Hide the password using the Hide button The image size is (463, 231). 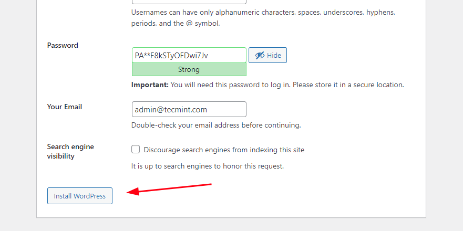[267, 56]
